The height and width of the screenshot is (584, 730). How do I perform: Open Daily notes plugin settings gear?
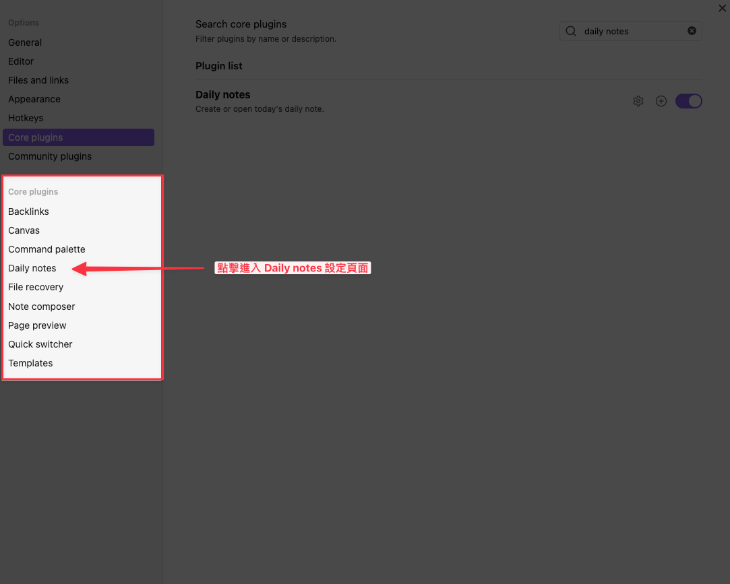tap(638, 101)
